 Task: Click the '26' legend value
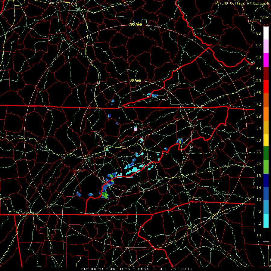click(x=259, y=152)
